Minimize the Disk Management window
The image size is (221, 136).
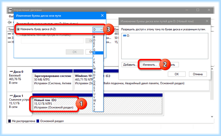187,10
